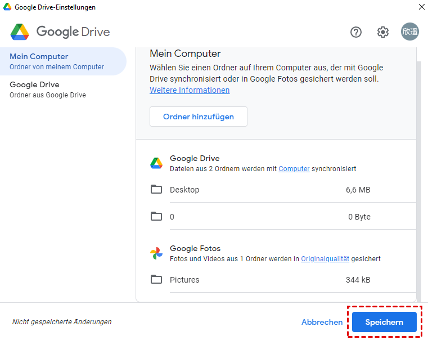Click the Google Drive section icon
This screenshot has height=340, width=428.
(x=156, y=163)
